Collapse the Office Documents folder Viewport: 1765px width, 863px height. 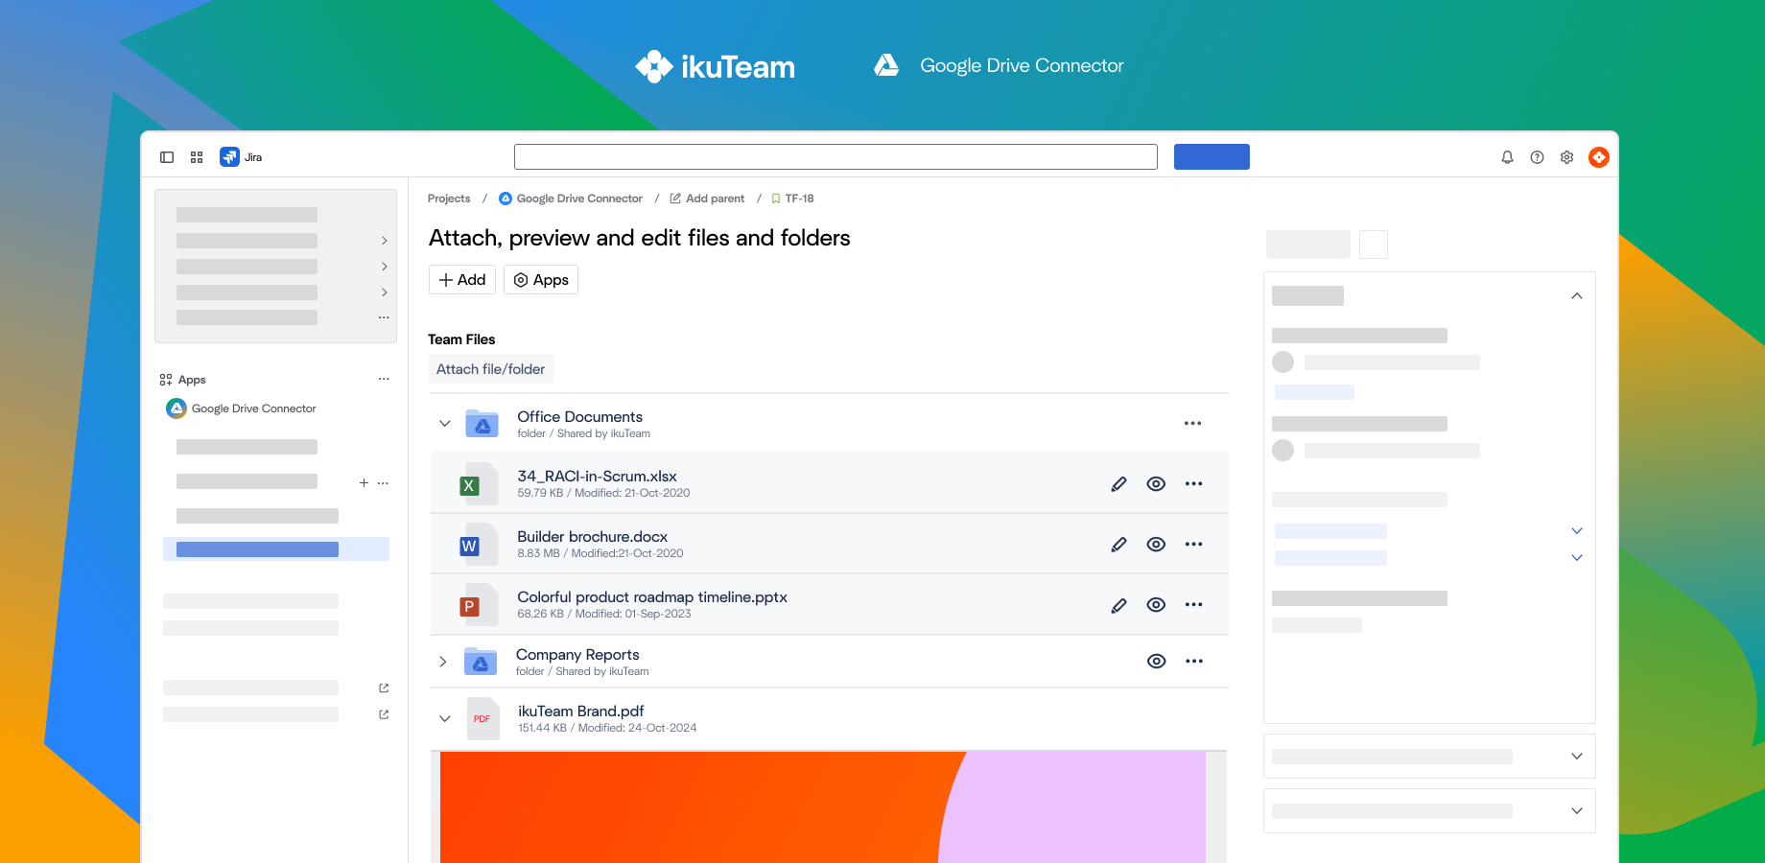[x=444, y=423]
